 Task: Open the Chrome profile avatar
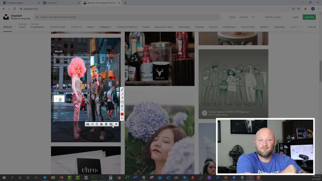tap(313, 9)
